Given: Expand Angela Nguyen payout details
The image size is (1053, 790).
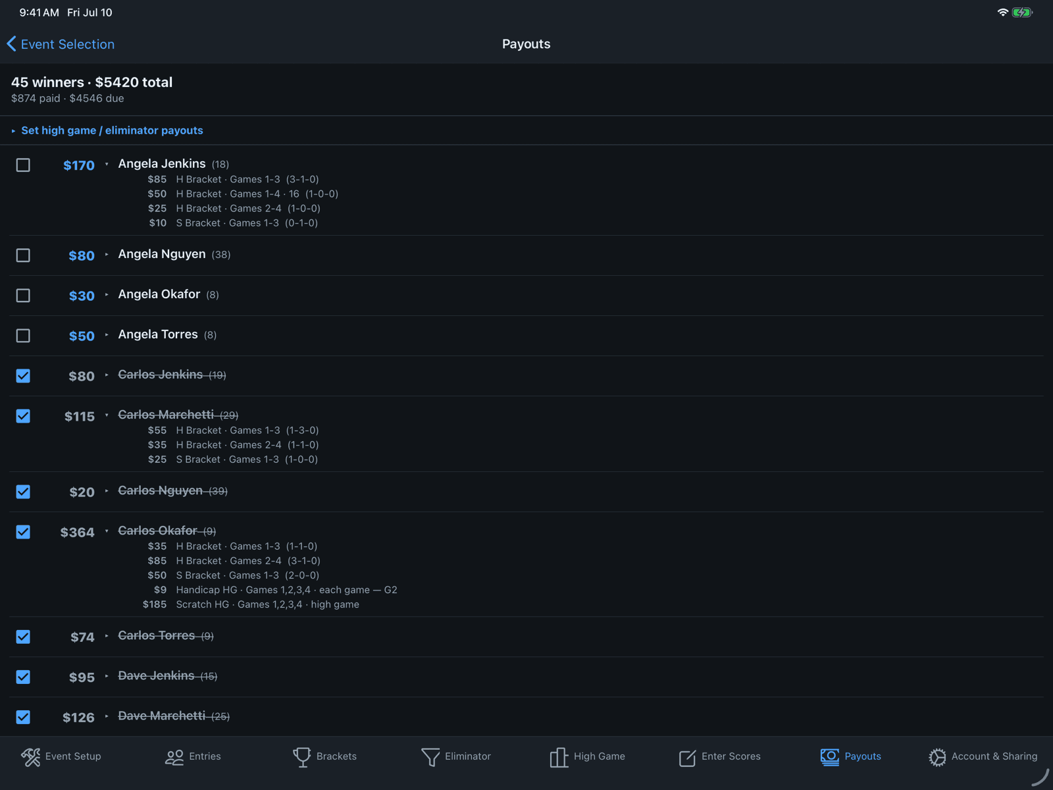Looking at the screenshot, I should [107, 254].
